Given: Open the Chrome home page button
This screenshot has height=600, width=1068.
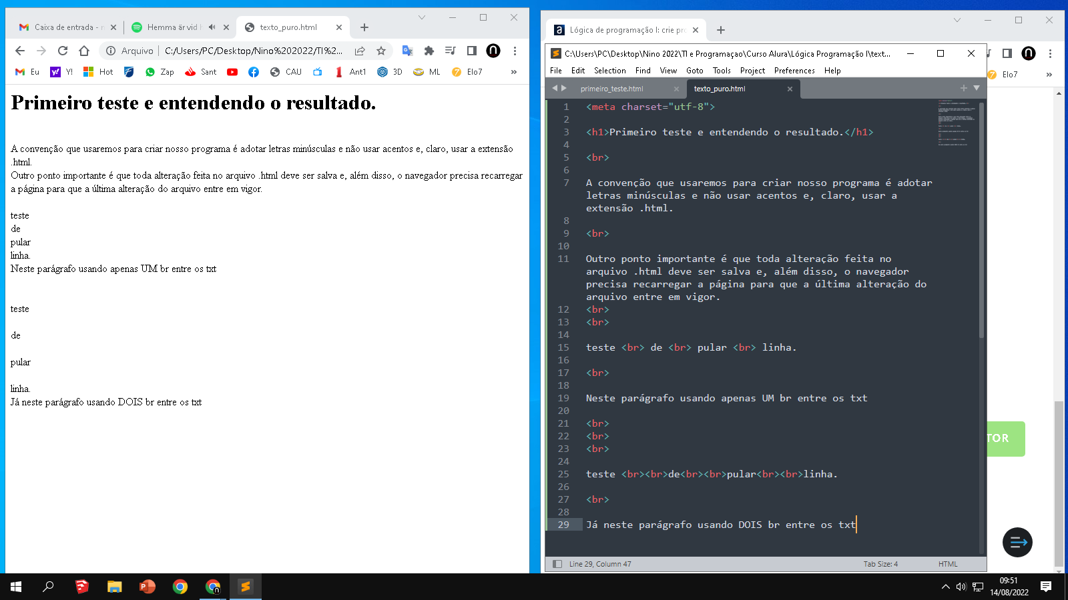Looking at the screenshot, I should [84, 51].
